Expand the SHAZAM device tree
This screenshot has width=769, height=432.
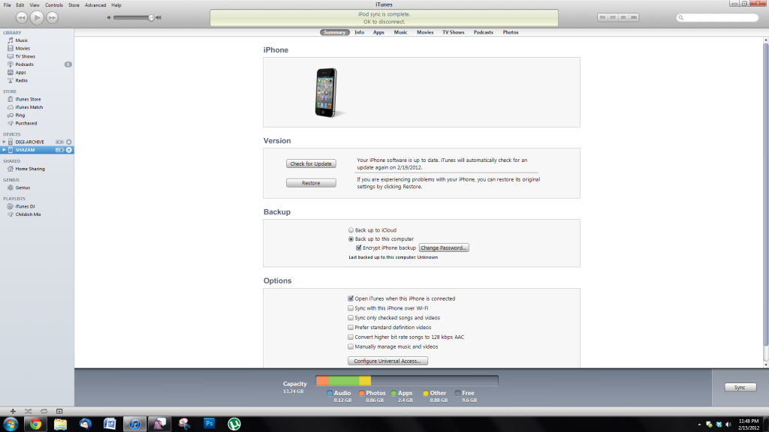pyautogui.click(x=4, y=150)
